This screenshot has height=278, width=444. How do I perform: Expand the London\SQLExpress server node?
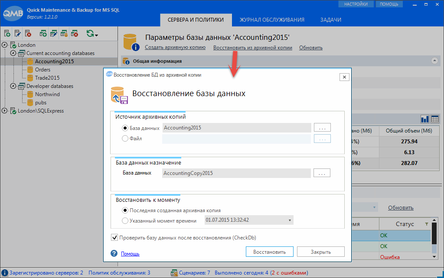pyautogui.click(x=4, y=111)
